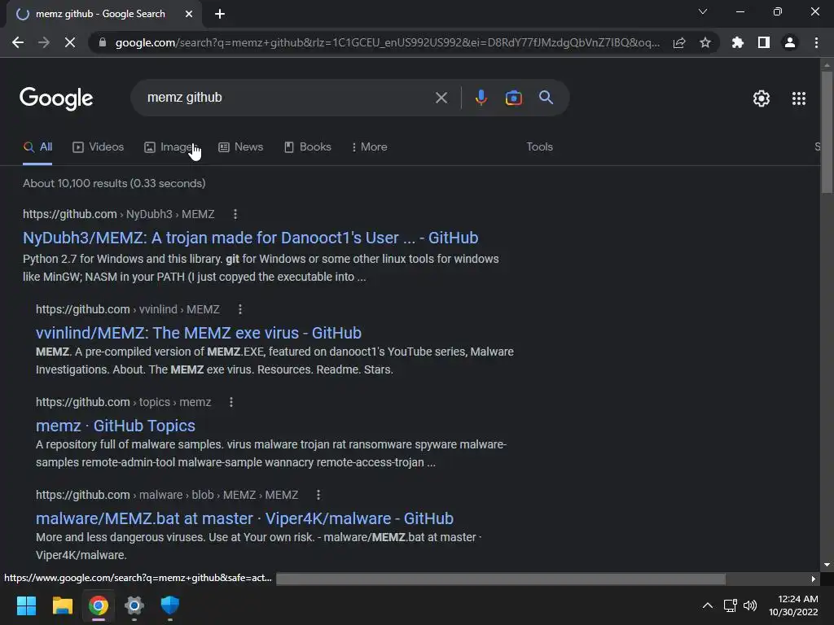Screen dimensions: 834x625
Task: Click the forward navigation arrow
Action: (44, 42)
